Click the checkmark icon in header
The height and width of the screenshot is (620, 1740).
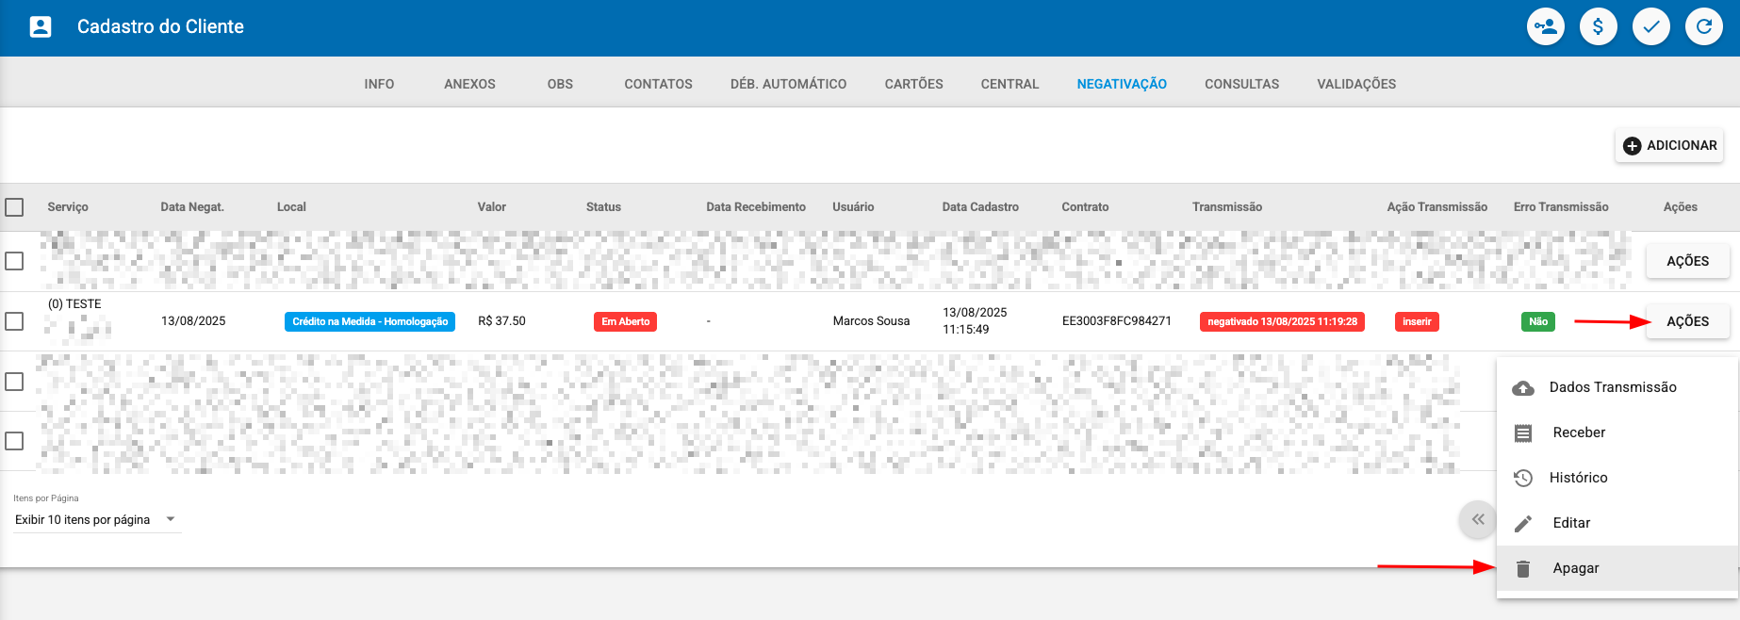1651,26
